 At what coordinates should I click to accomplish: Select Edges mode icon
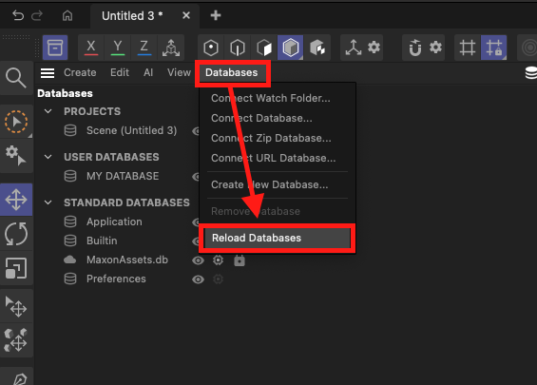tap(238, 48)
